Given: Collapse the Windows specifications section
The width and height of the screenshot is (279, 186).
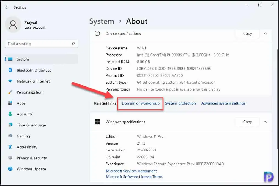Looking at the screenshot, I should [x=265, y=122].
